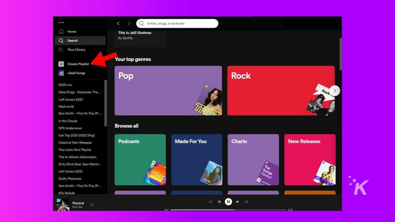395x222 pixels.
Task: Open the NFS Undercover playlist
Action: click(x=70, y=128)
